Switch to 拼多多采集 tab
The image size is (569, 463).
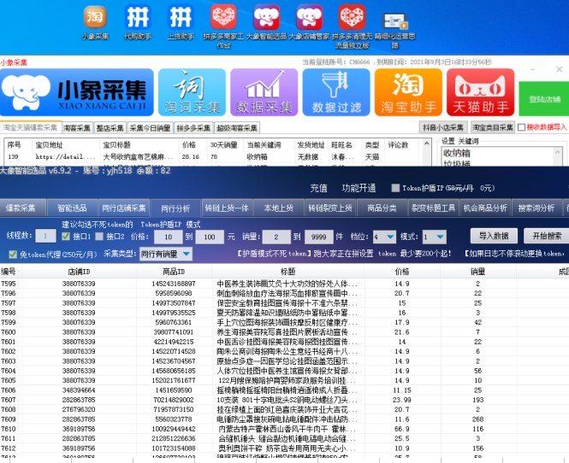click(x=193, y=128)
